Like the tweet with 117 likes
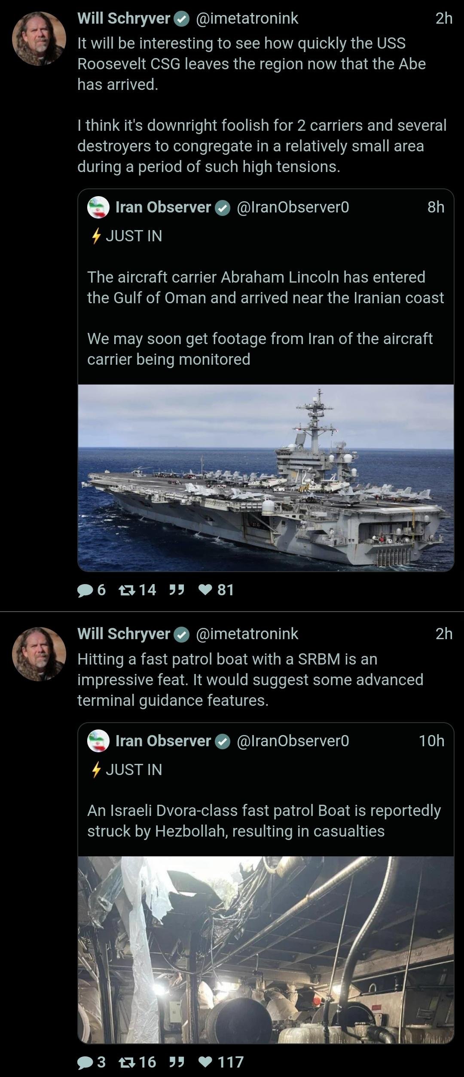This screenshot has width=464, height=1077. (x=205, y=1062)
